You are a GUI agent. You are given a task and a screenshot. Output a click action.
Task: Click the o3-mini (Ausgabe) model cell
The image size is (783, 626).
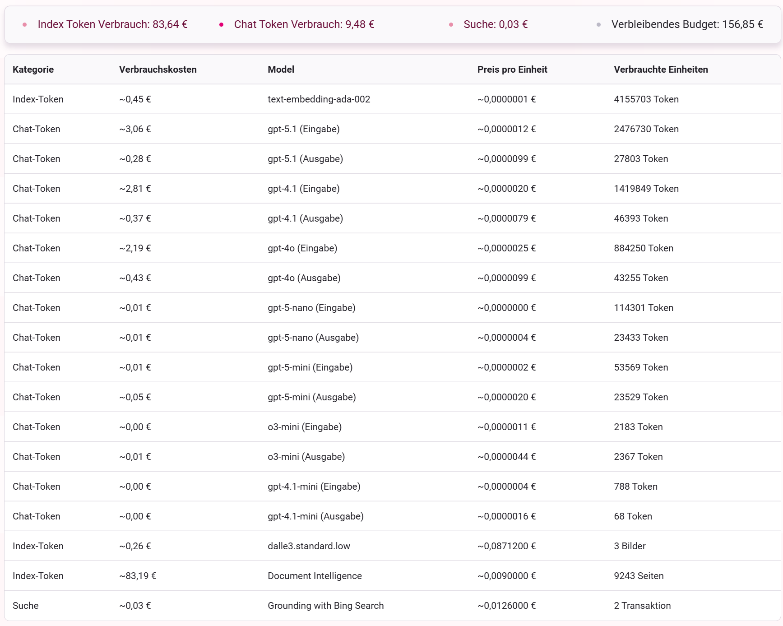pyautogui.click(x=306, y=457)
